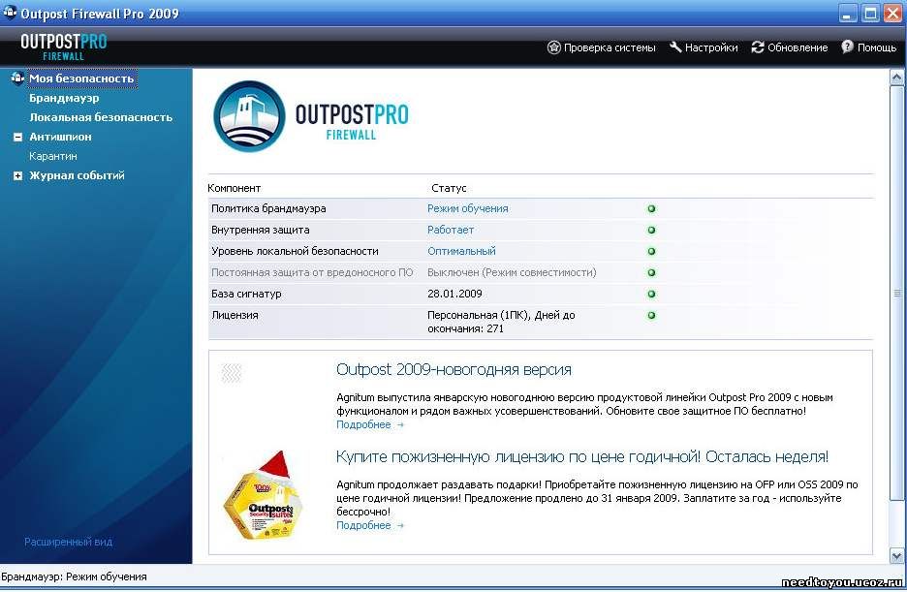
Task: Click Выключен (Режим совместимости) status
Action: tap(512, 272)
